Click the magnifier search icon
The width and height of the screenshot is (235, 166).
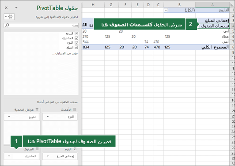coord(7,26)
